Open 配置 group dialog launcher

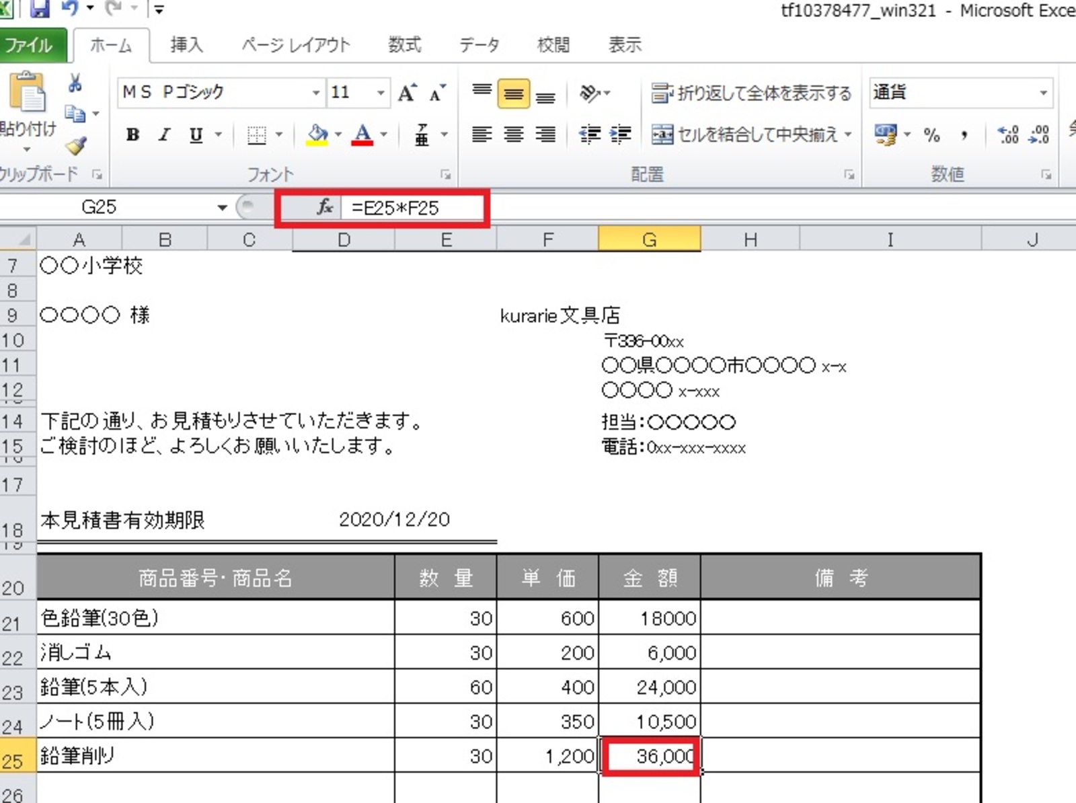tap(849, 175)
